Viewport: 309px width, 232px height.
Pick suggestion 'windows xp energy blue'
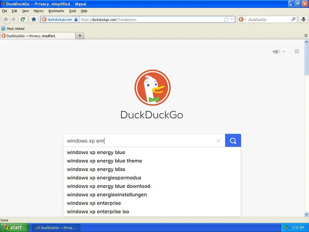(152, 152)
